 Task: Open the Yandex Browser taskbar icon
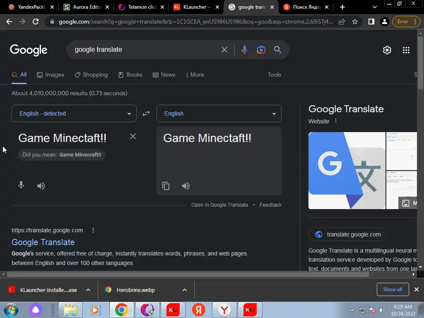pos(224,310)
